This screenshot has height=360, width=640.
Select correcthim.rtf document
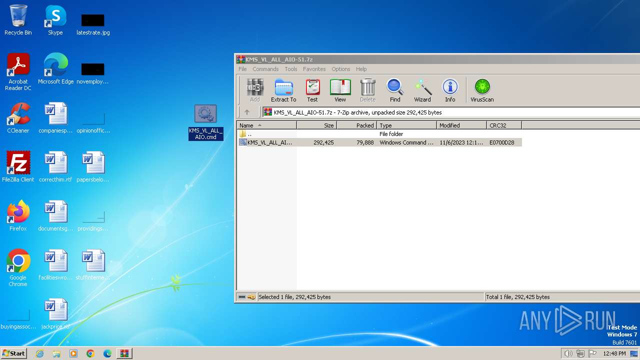[x=55, y=167]
